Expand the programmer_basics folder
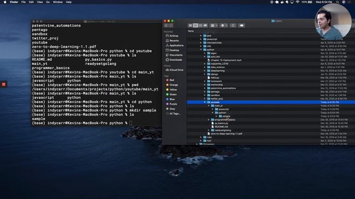Image resolution: width=355 pixels, height=199 pixels. coord(209,120)
